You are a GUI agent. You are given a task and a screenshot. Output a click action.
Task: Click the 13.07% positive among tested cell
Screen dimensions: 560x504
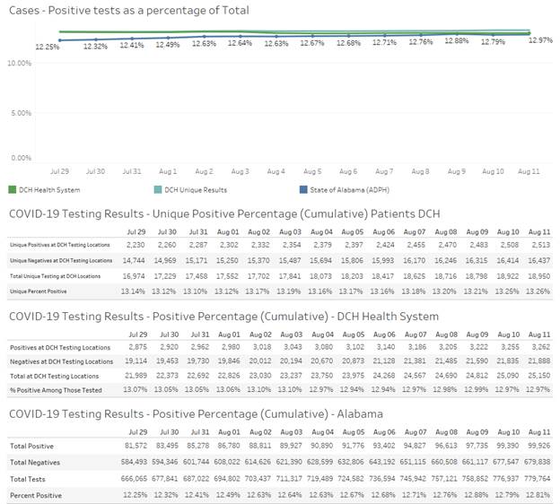coord(135,389)
